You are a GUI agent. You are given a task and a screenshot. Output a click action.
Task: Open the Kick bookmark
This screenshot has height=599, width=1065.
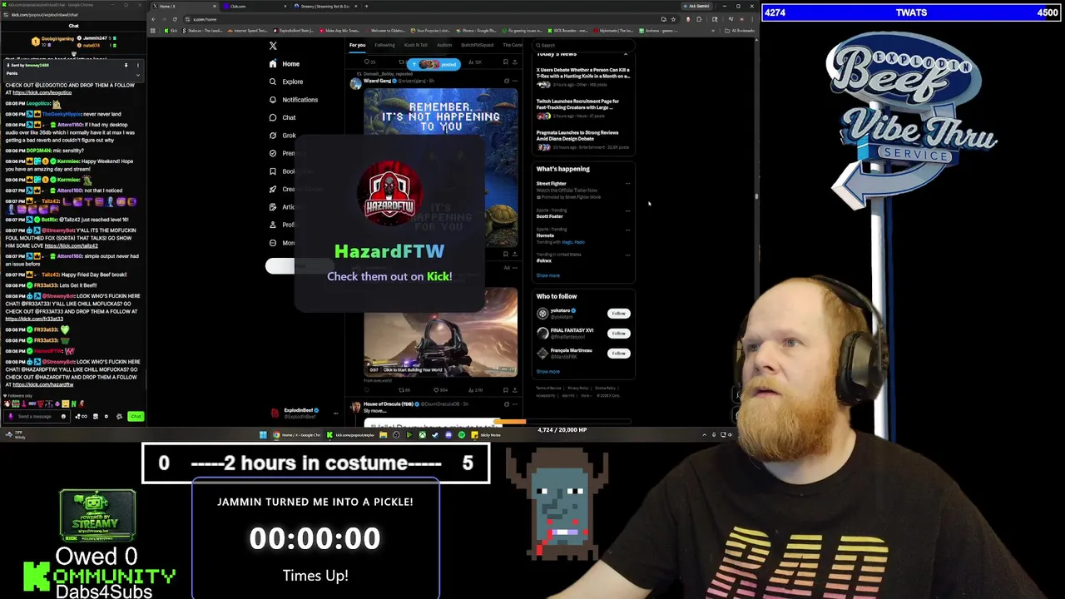(x=172, y=31)
